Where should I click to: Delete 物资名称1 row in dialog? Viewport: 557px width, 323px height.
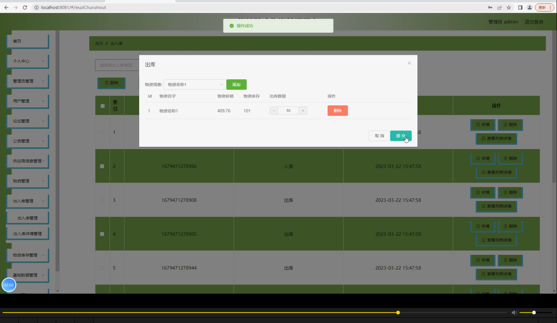point(338,110)
